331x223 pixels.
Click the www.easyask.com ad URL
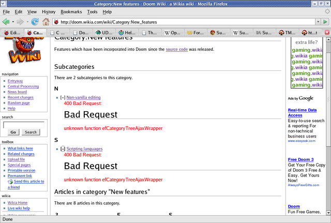click(x=302, y=141)
